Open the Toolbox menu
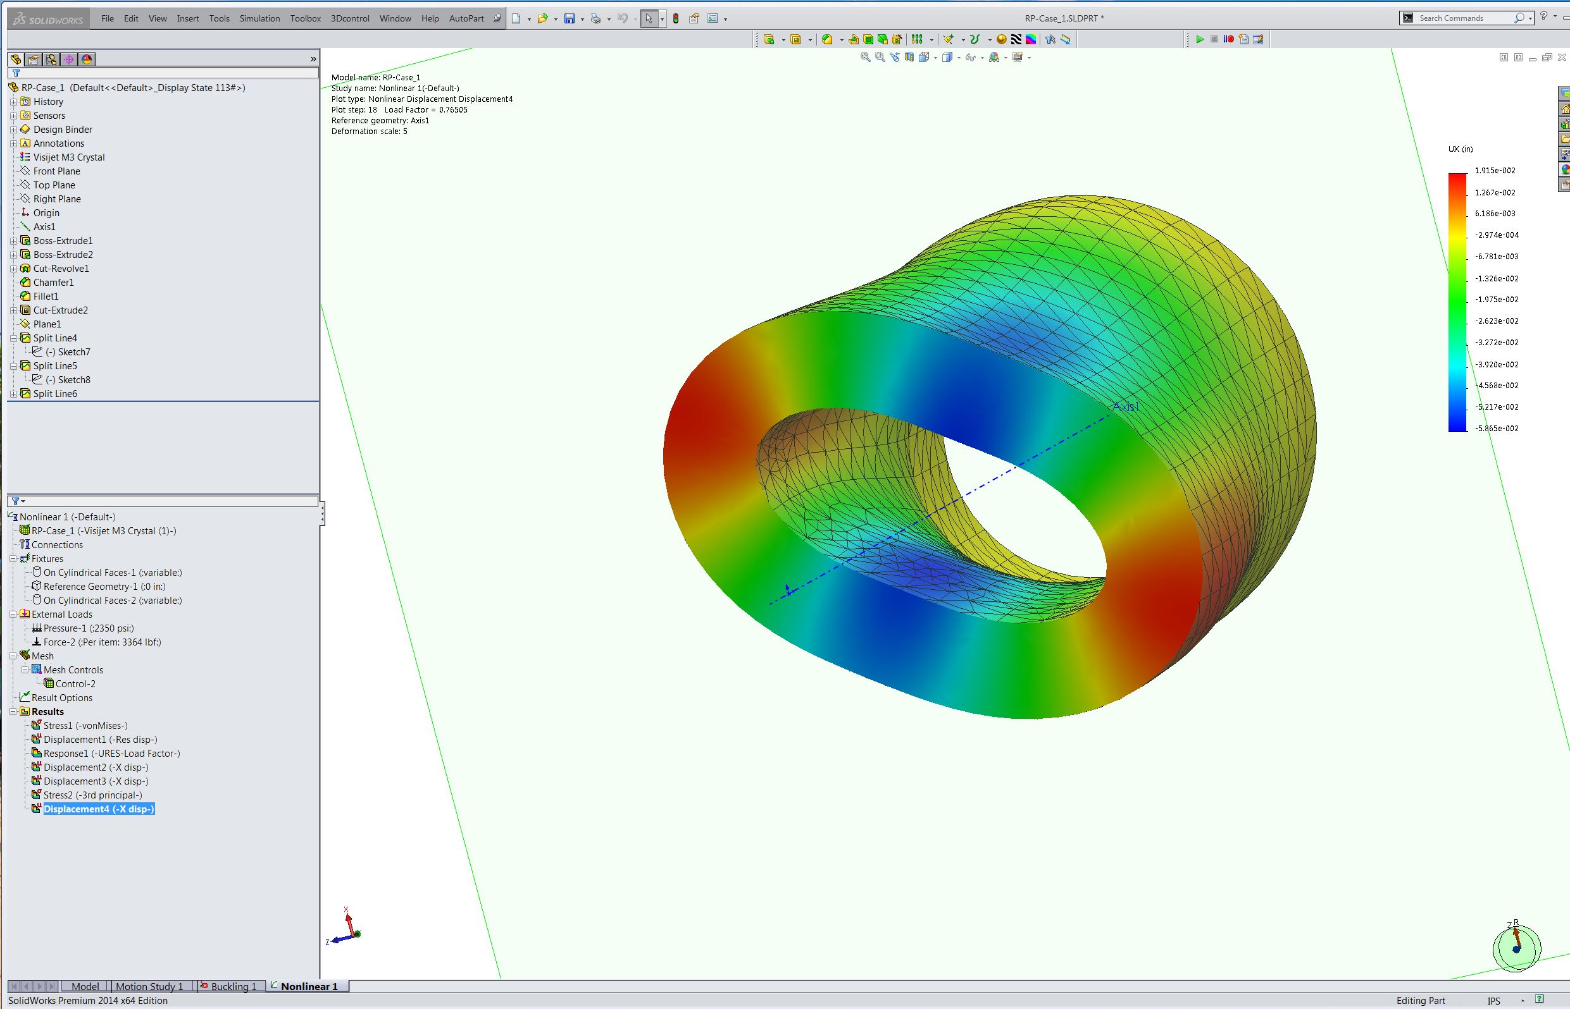The width and height of the screenshot is (1570, 1009). coord(306,18)
